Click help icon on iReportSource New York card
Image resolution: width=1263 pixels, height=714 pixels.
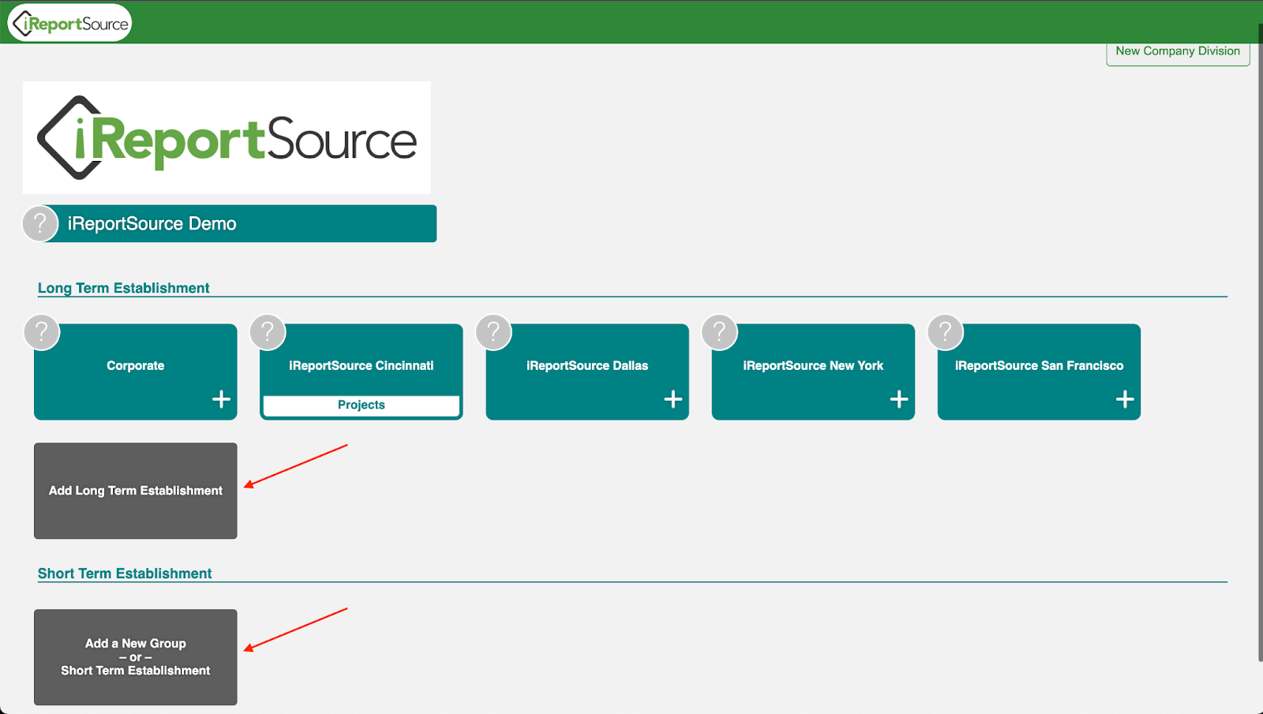click(719, 332)
